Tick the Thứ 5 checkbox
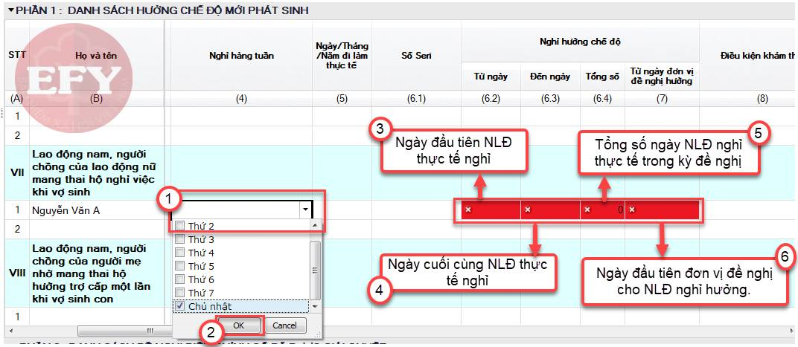Screen dimensions: 798x347 click(x=179, y=266)
